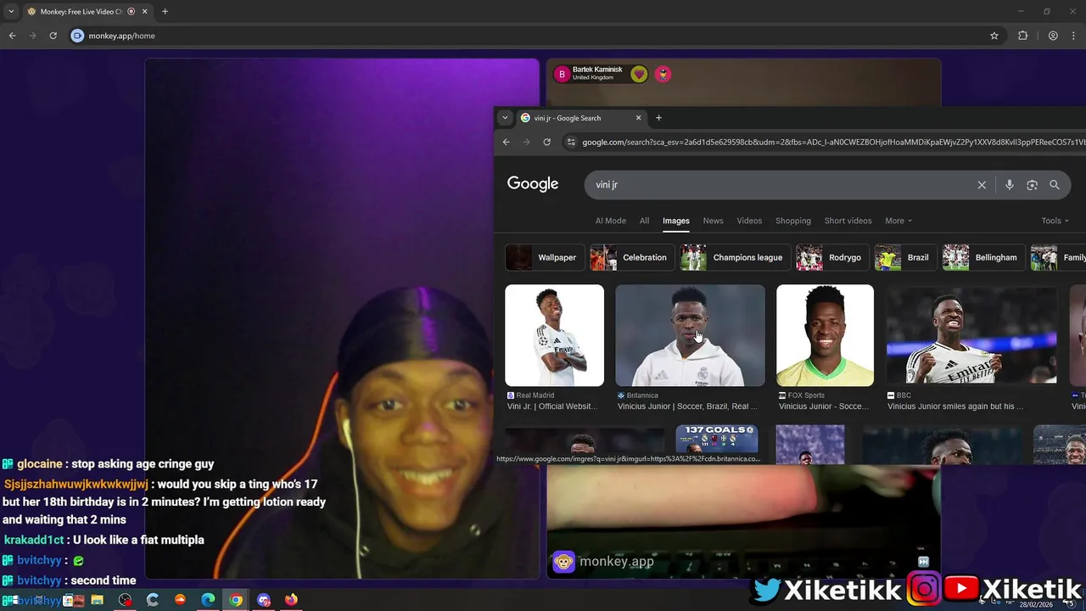Open the Real Madrid image thumbnail
Screen dimensions: 1086x611
pyautogui.click(x=554, y=335)
